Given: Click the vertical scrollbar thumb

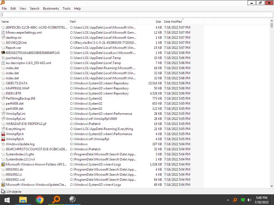Looking at the screenshot, I should point(272,25).
